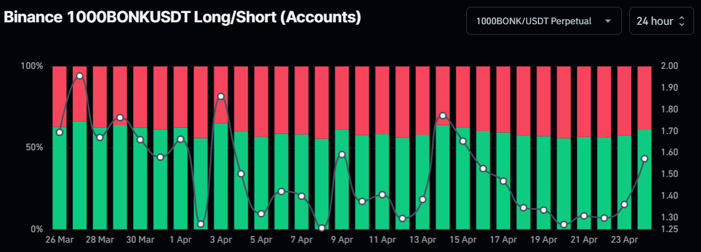The image size is (701, 252).
Task: Click the green long segment of 5 Apr bar
Action: [x=261, y=186]
